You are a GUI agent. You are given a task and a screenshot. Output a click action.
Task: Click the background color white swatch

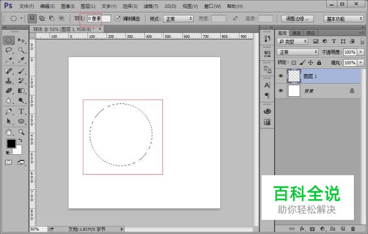(x=18, y=150)
